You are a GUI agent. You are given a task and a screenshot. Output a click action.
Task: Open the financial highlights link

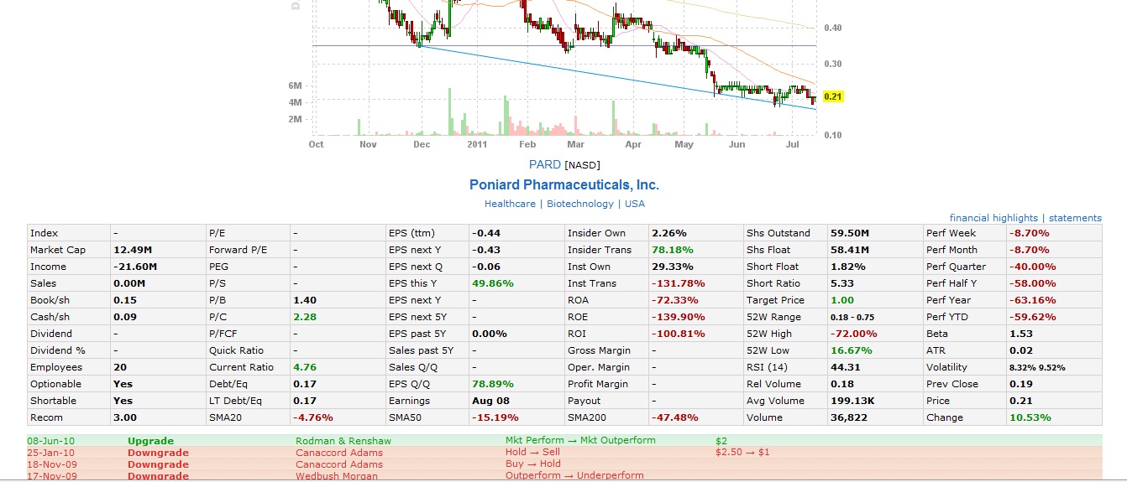tap(993, 218)
